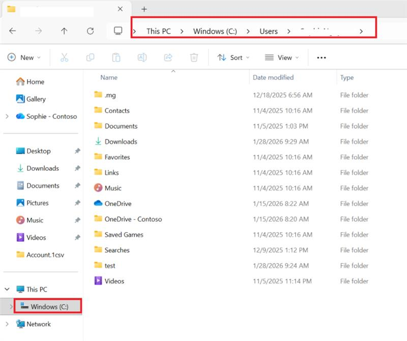Open pinned Pictures in the sidebar
Image resolution: width=407 pixels, height=341 pixels.
[33, 203]
